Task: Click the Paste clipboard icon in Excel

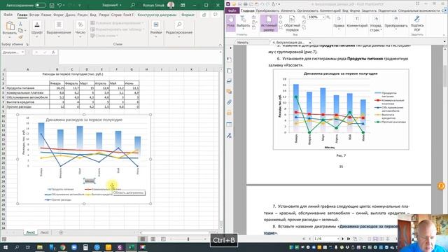Action: pos(10,26)
